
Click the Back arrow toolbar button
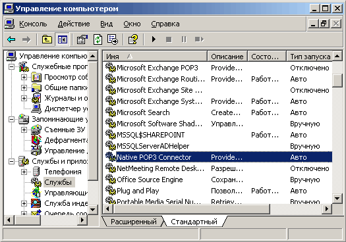pos(11,39)
